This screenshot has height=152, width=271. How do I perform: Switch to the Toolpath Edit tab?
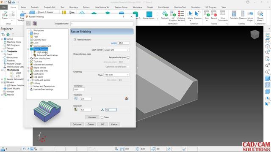coord(50,7)
